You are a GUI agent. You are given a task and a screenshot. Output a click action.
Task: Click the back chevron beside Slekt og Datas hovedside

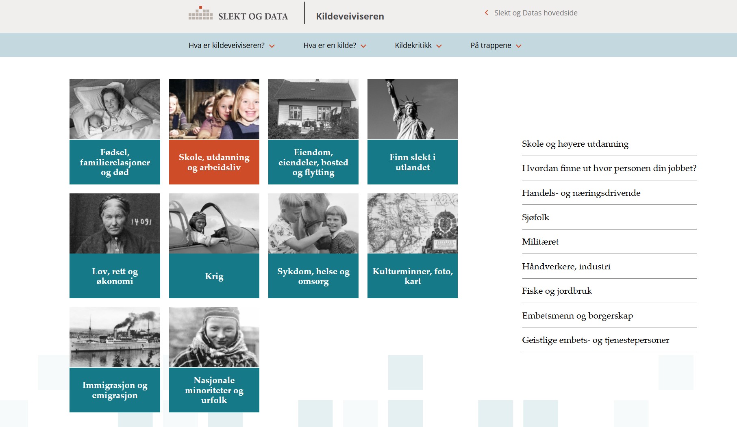click(486, 13)
